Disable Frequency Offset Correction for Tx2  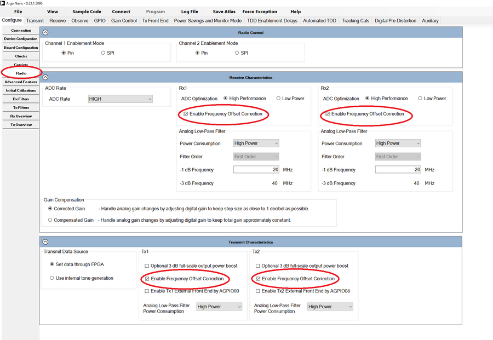tap(257, 278)
